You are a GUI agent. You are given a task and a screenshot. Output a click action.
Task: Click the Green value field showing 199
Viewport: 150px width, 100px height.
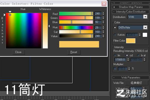click(98, 18)
